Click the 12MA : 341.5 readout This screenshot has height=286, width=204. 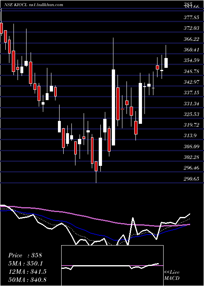point(27,271)
